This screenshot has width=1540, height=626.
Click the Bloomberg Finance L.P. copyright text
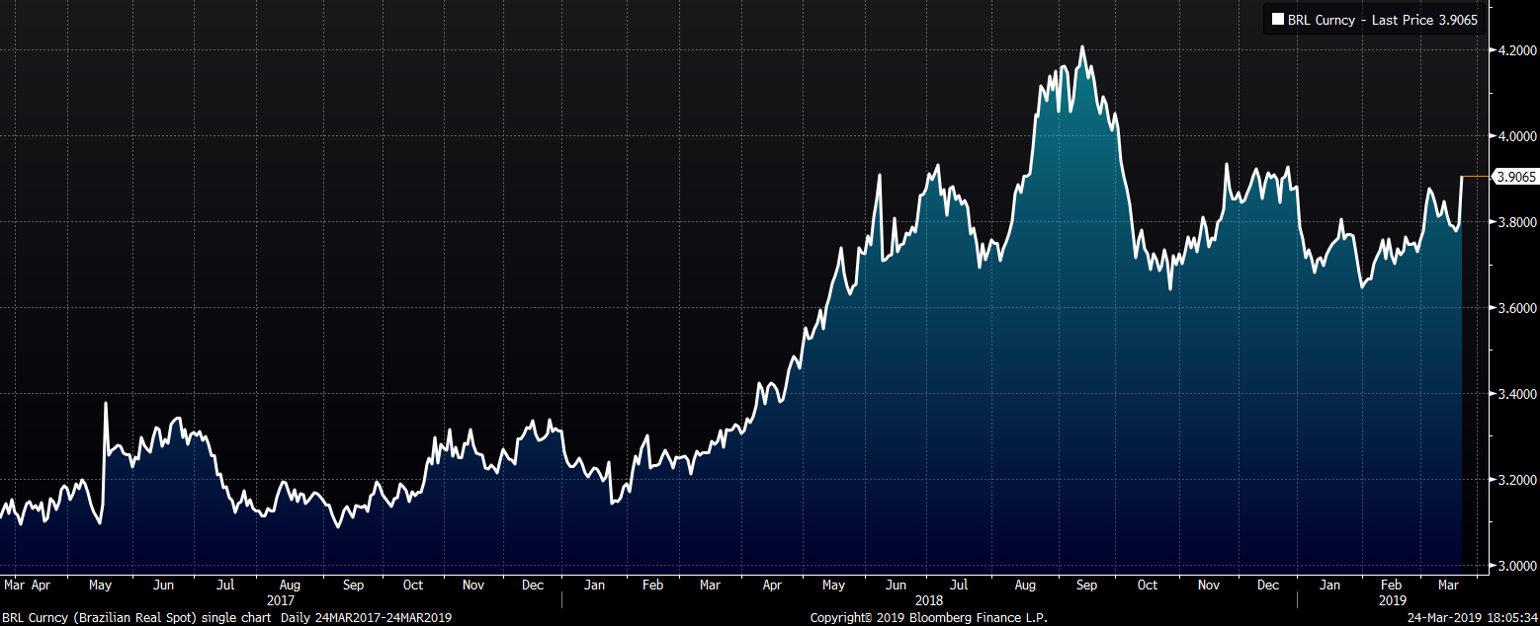(928, 617)
